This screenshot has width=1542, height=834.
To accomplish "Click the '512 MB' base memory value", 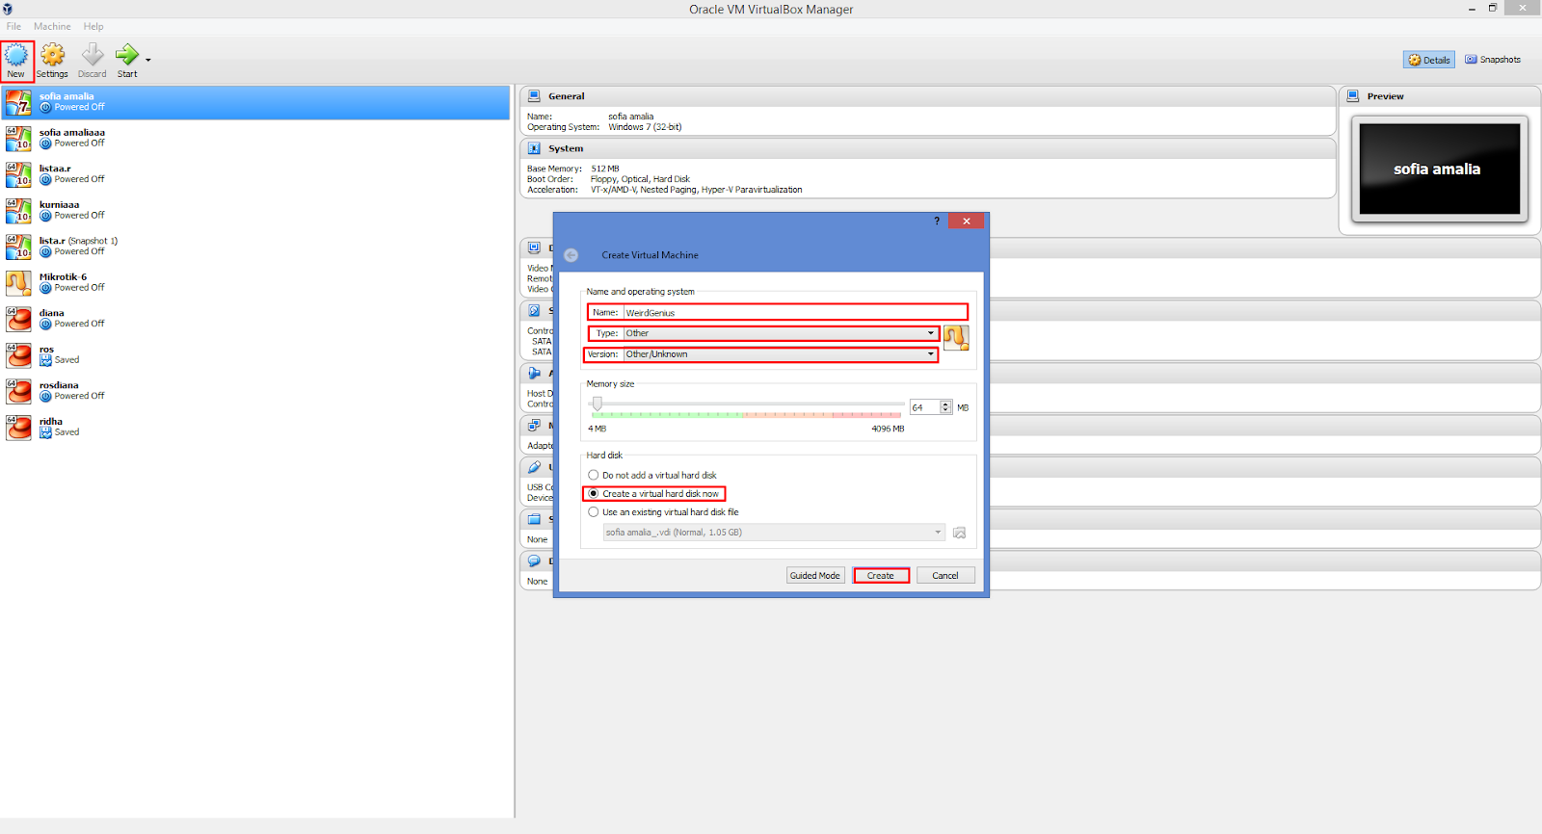I will tap(605, 169).
